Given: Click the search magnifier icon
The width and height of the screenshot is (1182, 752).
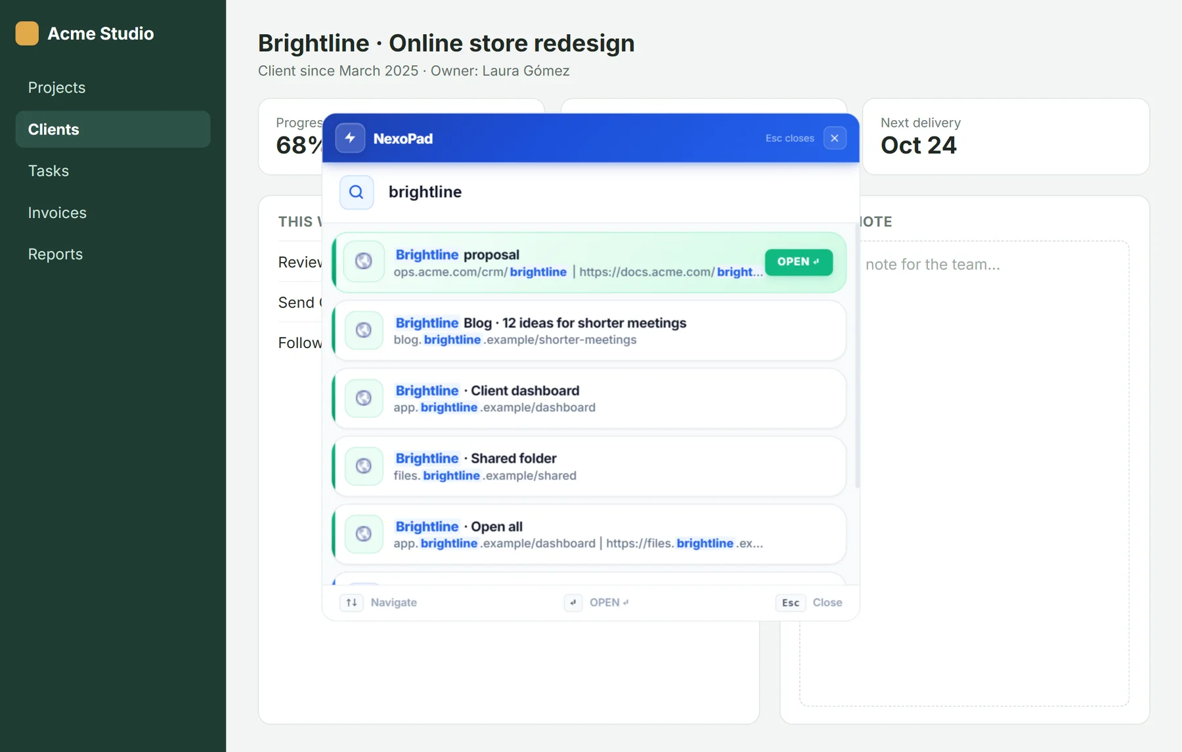Looking at the screenshot, I should 357,192.
